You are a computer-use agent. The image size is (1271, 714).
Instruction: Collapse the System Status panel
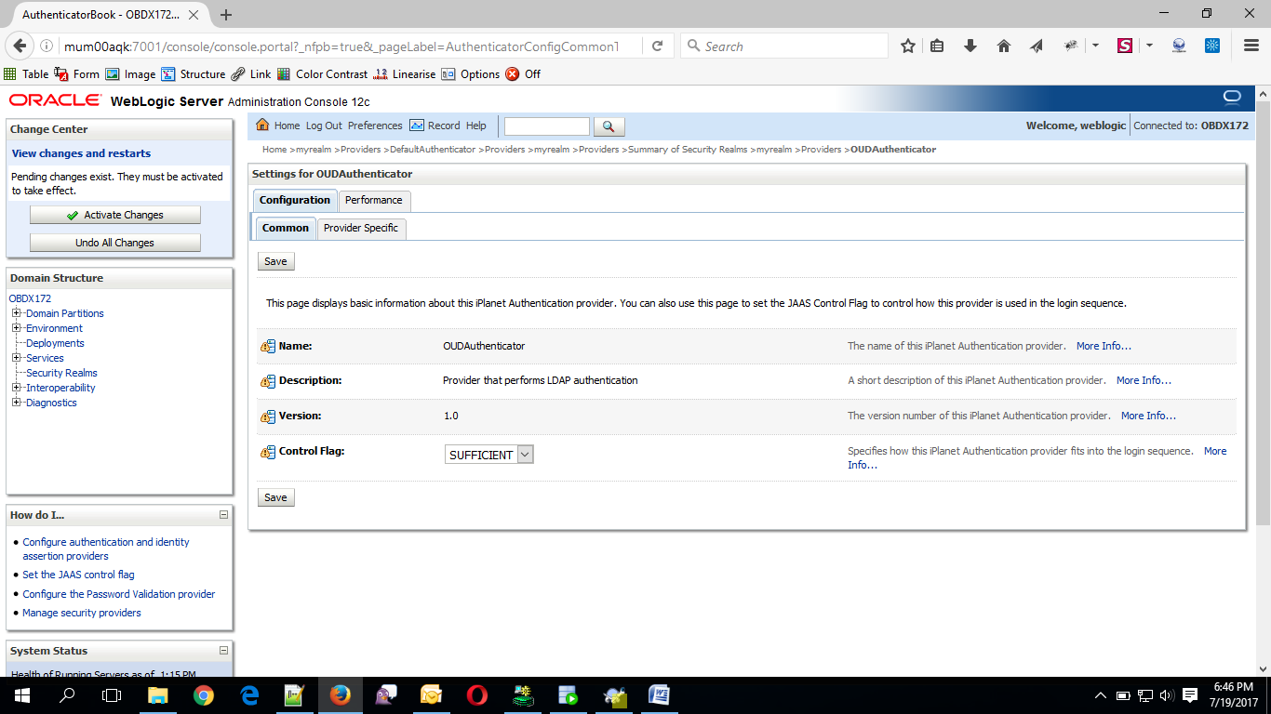tap(223, 651)
